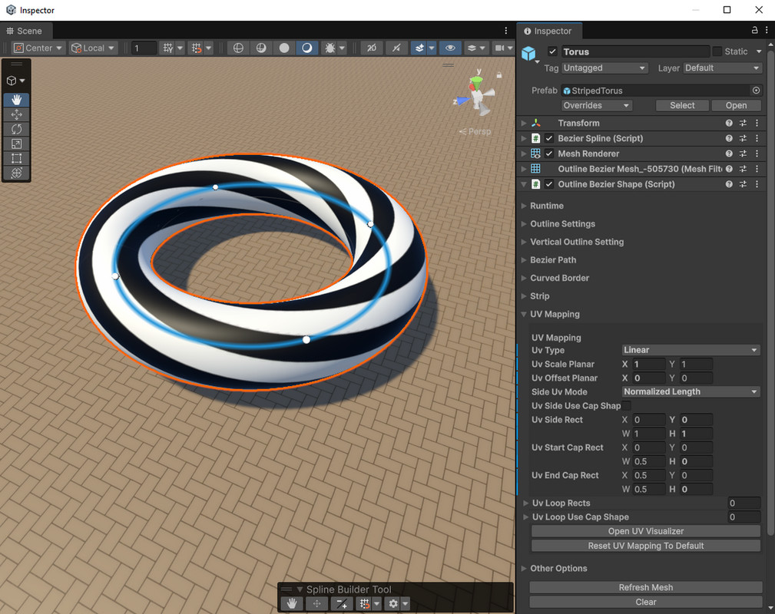
Task: Click Reset UV Mapping To Default button
Action: [645, 546]
